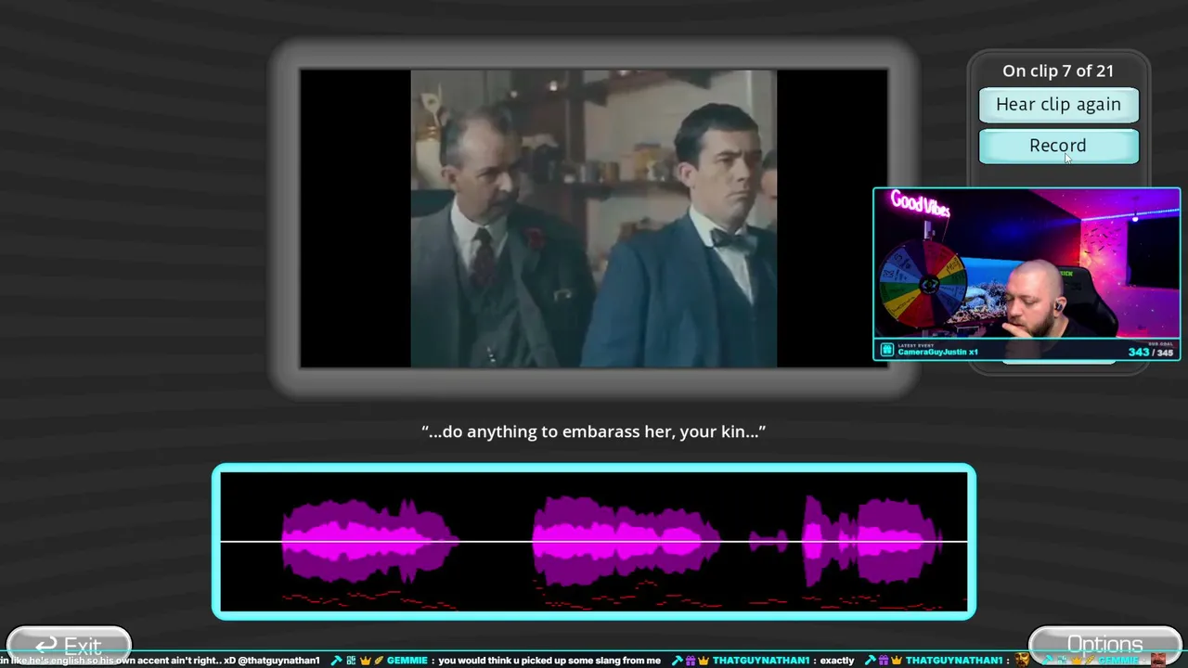Click the pink audio waveform display
Viewport: 1188px width, 668px height.
point(594,542)
